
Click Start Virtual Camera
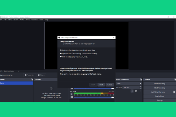pyautogui.click(x=158, y=92)
